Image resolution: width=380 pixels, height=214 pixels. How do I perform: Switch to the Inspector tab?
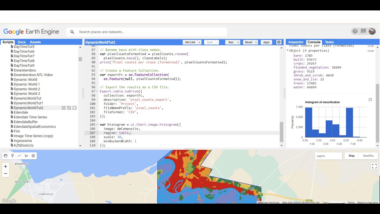pos(296,42)
